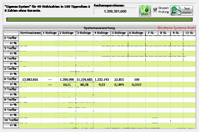Viewport: 199px width, 132px height.
Task: Click the green camera shot button
Action: click(145, 11)
